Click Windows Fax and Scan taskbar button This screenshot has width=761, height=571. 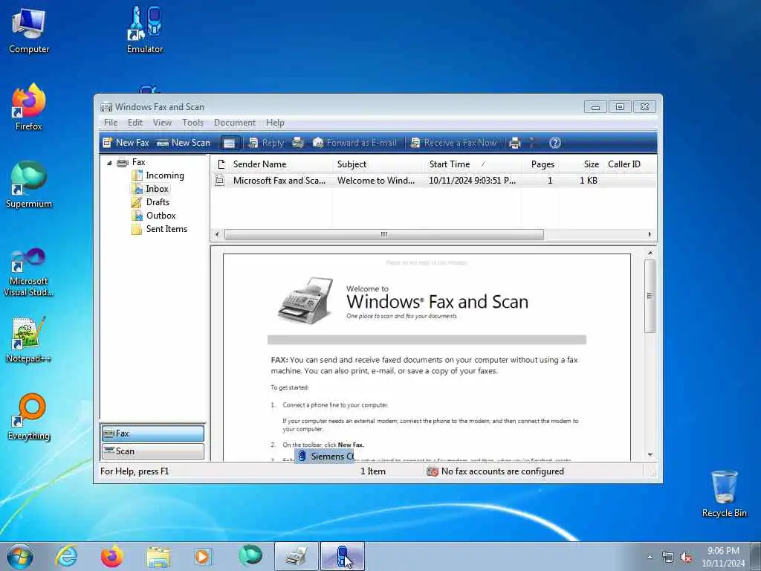(296, 556)
